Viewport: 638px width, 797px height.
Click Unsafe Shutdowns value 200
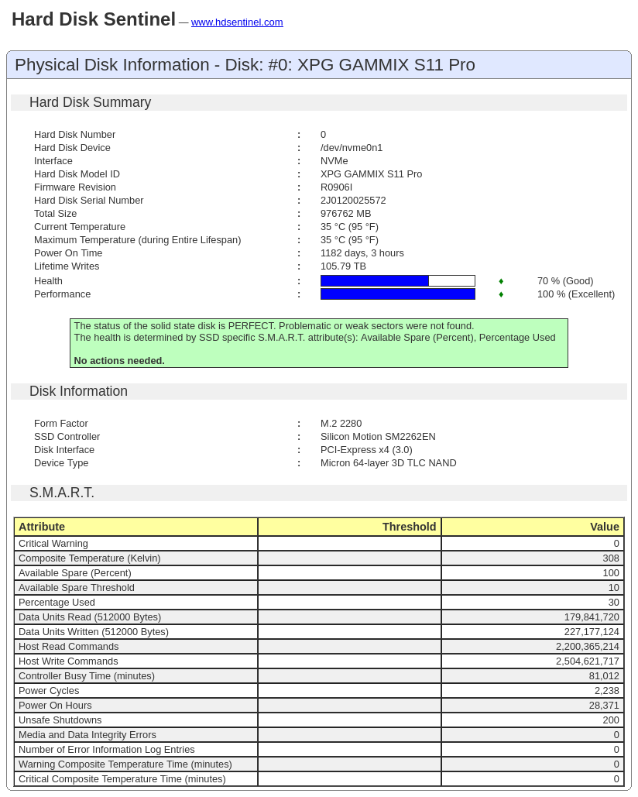[611, 720]
